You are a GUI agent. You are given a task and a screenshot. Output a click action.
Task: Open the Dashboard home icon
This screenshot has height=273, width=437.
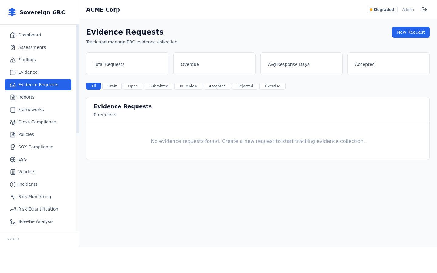pyautogui.click(x=13, y=35)
